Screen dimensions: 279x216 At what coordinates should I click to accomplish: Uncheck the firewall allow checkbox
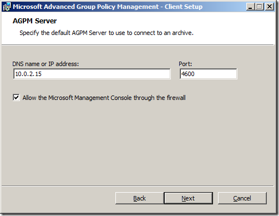coord(16,97)
